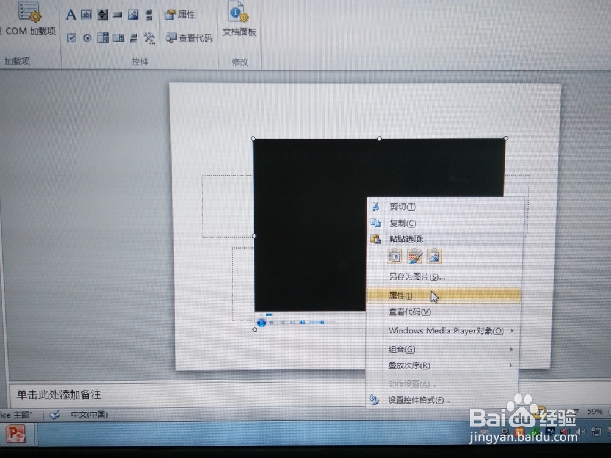Click the 中文(中国) language indicator

click(x=89, y=415)
